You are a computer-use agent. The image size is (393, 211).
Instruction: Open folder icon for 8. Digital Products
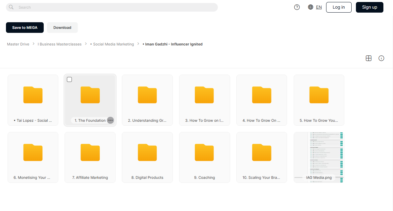(147, 153)
